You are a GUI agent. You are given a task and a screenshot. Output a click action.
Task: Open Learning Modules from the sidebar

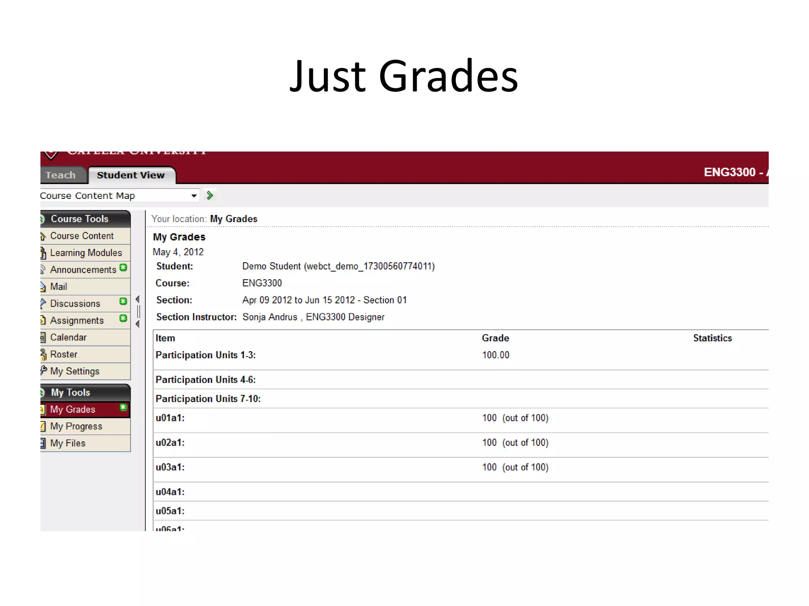pyautogui.click(x=86, y=253)
